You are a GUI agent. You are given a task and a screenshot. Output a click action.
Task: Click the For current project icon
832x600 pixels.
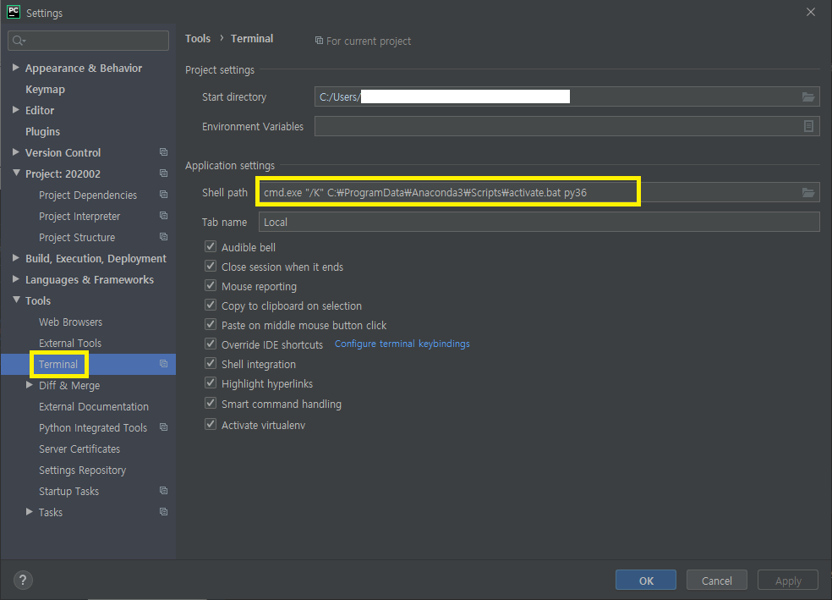[319, 41]
